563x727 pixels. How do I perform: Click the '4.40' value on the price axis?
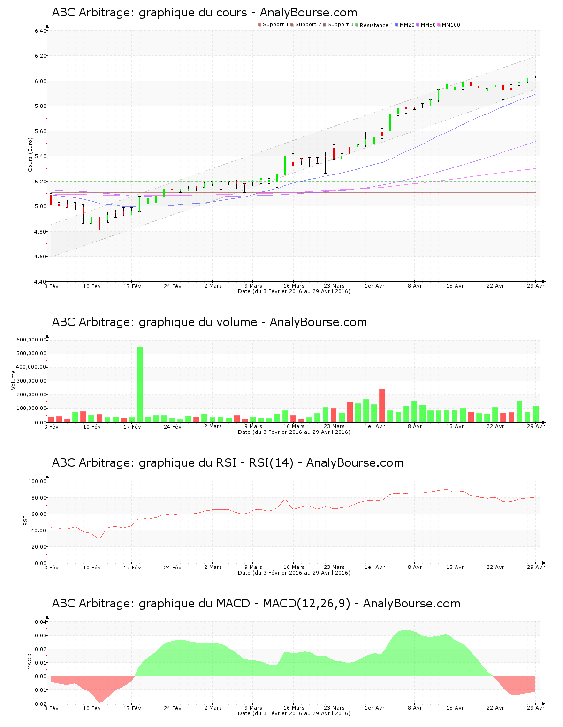pos(40,282)
